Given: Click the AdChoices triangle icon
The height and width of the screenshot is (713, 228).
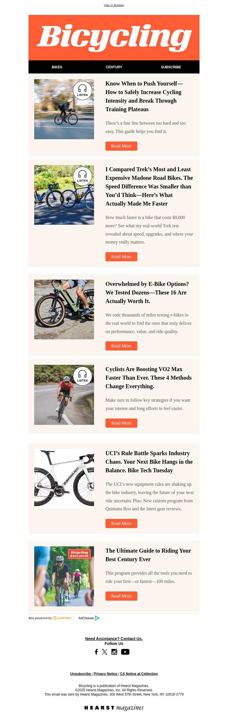Looking at the screenshot, I should [x=97, y=618].
